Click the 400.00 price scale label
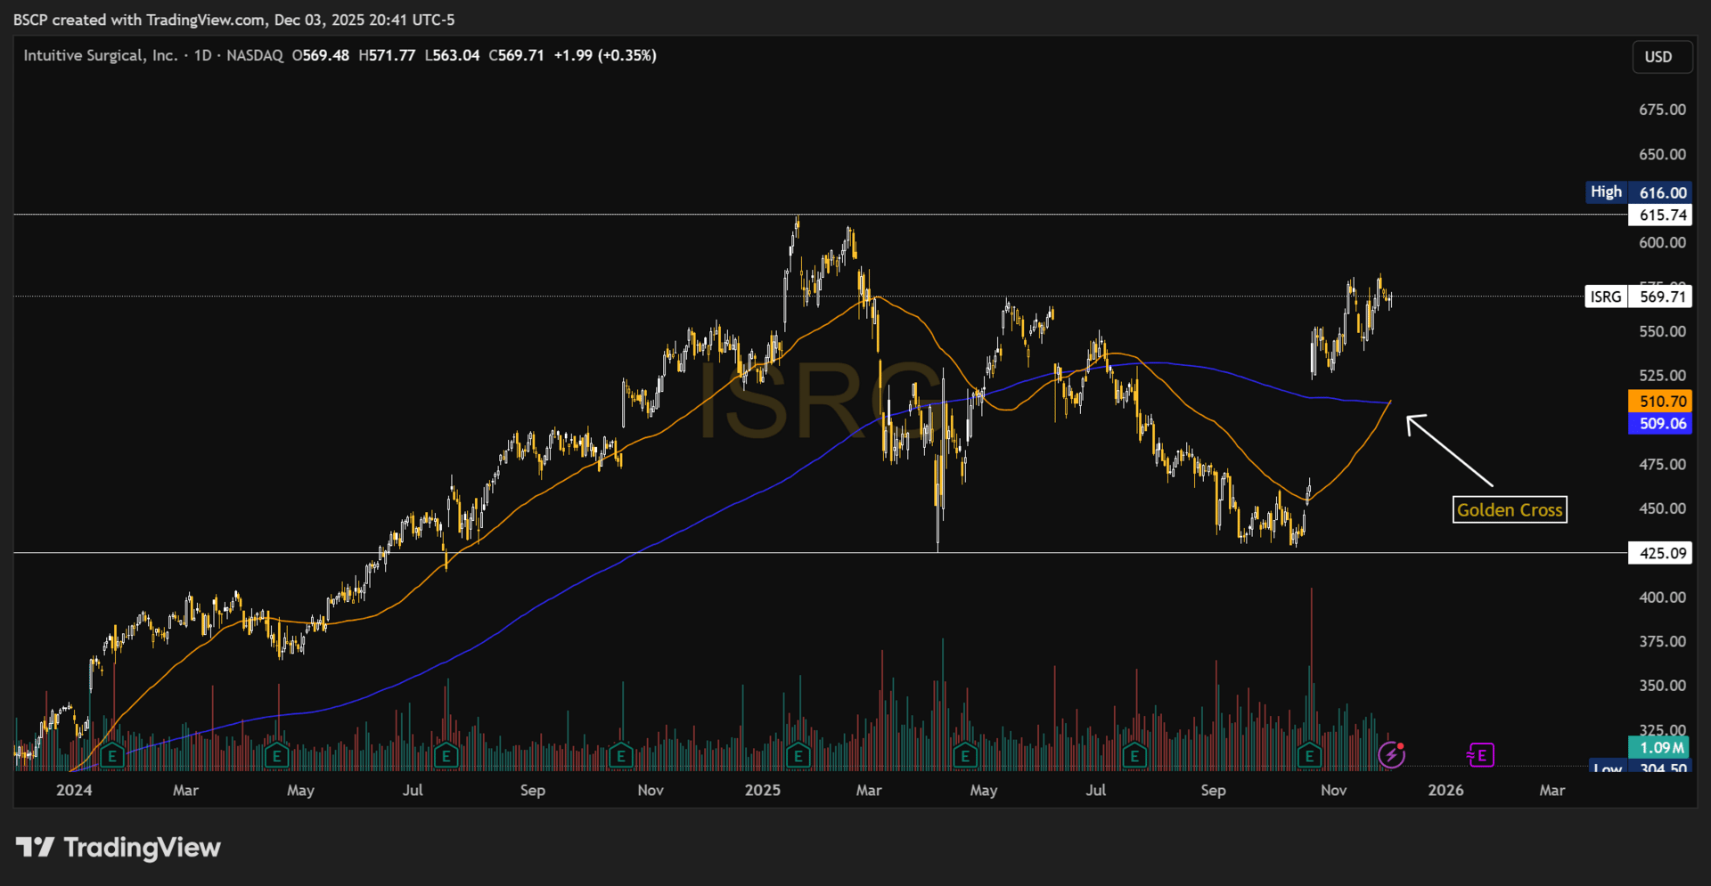Viewport: 1711px width, 886px height. [x=1663, y=597]
